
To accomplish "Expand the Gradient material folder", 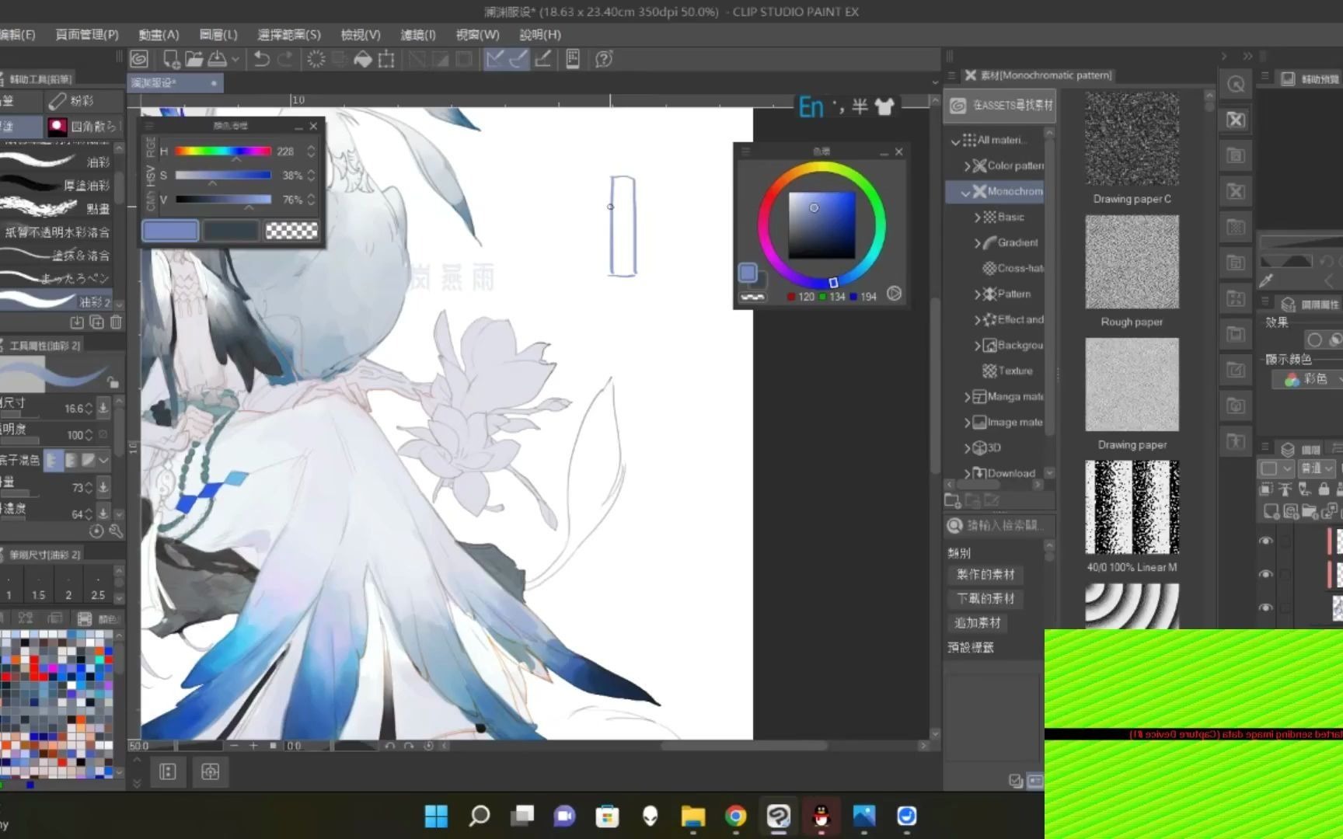I will point(978,243).
